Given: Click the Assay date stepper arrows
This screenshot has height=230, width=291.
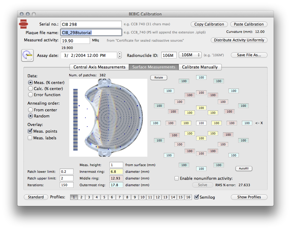Looking at the screenshot, I should click(x=120, y=55).
